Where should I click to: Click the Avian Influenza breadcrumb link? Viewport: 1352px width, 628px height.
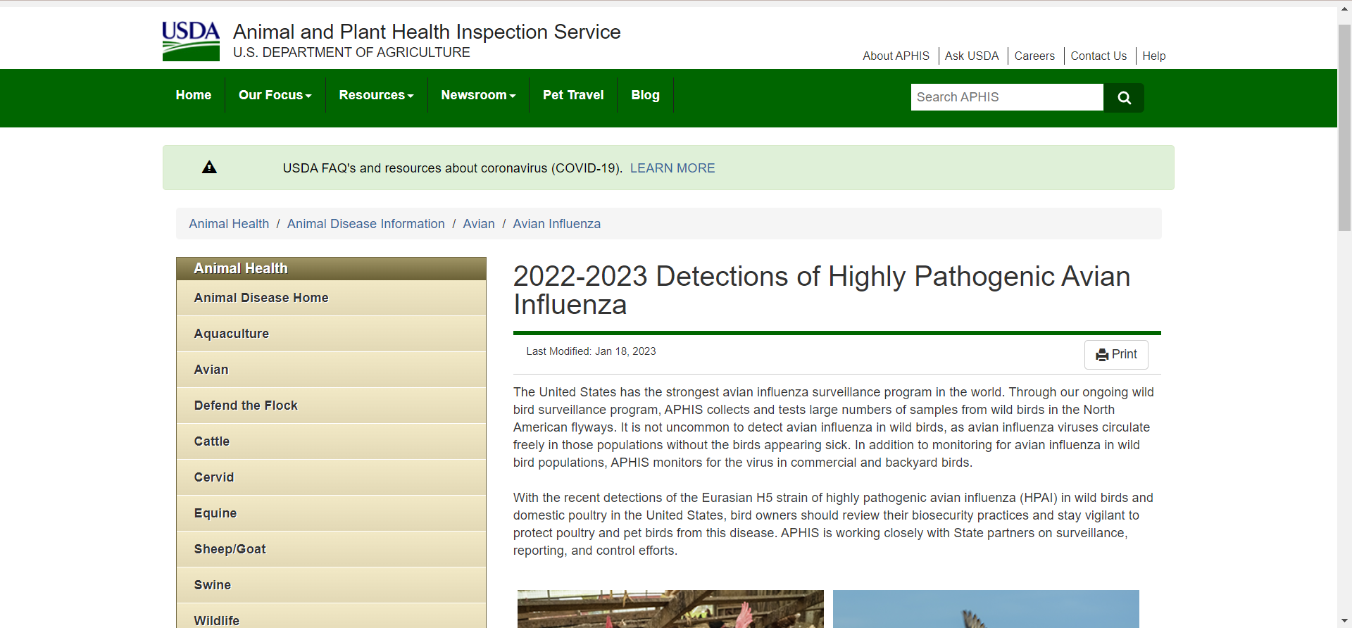click(x=556, y=224)
